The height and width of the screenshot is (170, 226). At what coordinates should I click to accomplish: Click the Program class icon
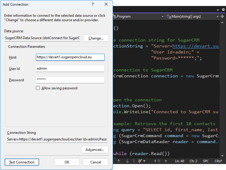pyautogui.click(x=115, y=16)
